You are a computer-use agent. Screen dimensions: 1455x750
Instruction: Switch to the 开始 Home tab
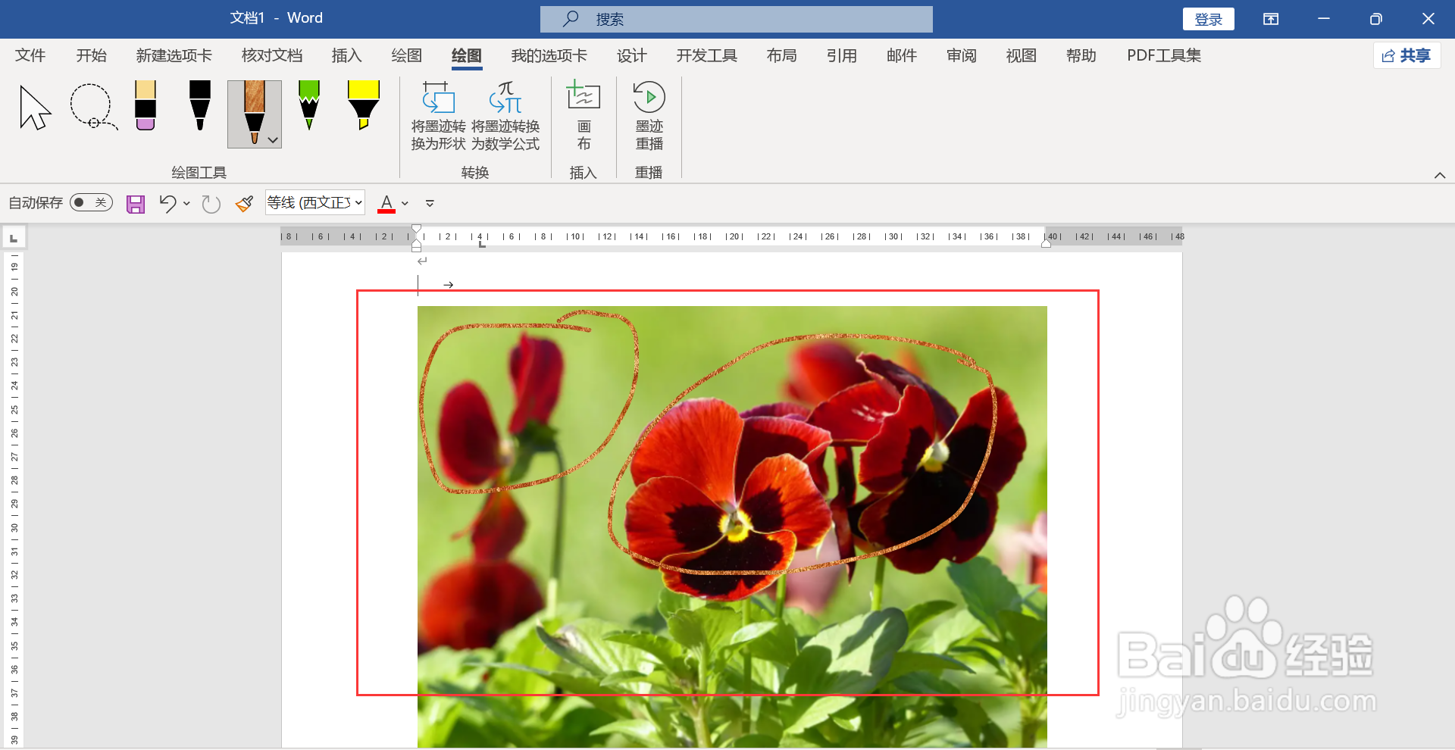pos(91,55)
